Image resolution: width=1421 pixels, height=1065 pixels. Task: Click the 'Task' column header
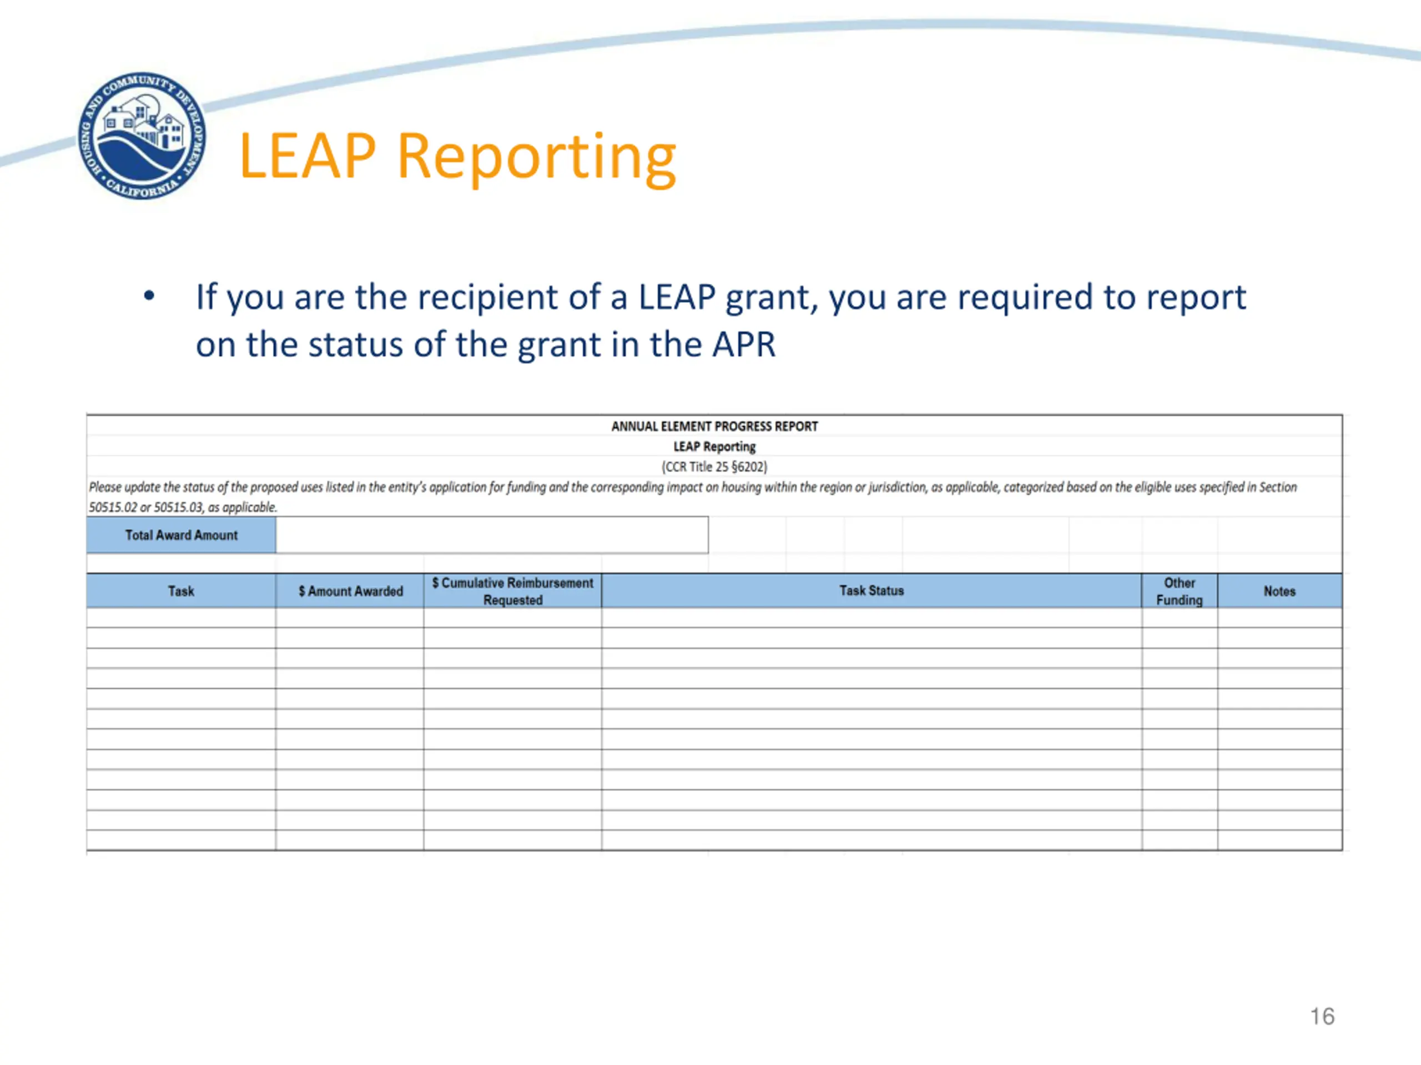[x=181, y=591]
